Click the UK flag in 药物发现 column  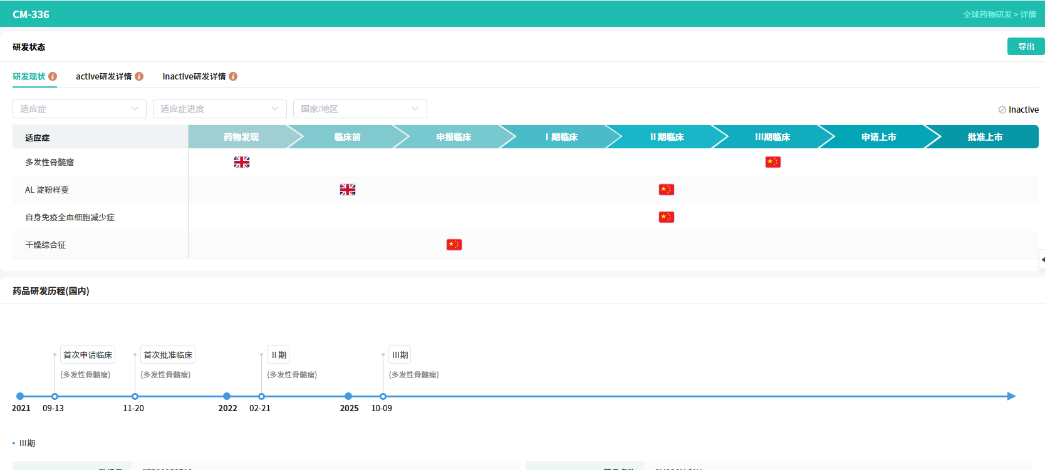click(x=241, y=162)
